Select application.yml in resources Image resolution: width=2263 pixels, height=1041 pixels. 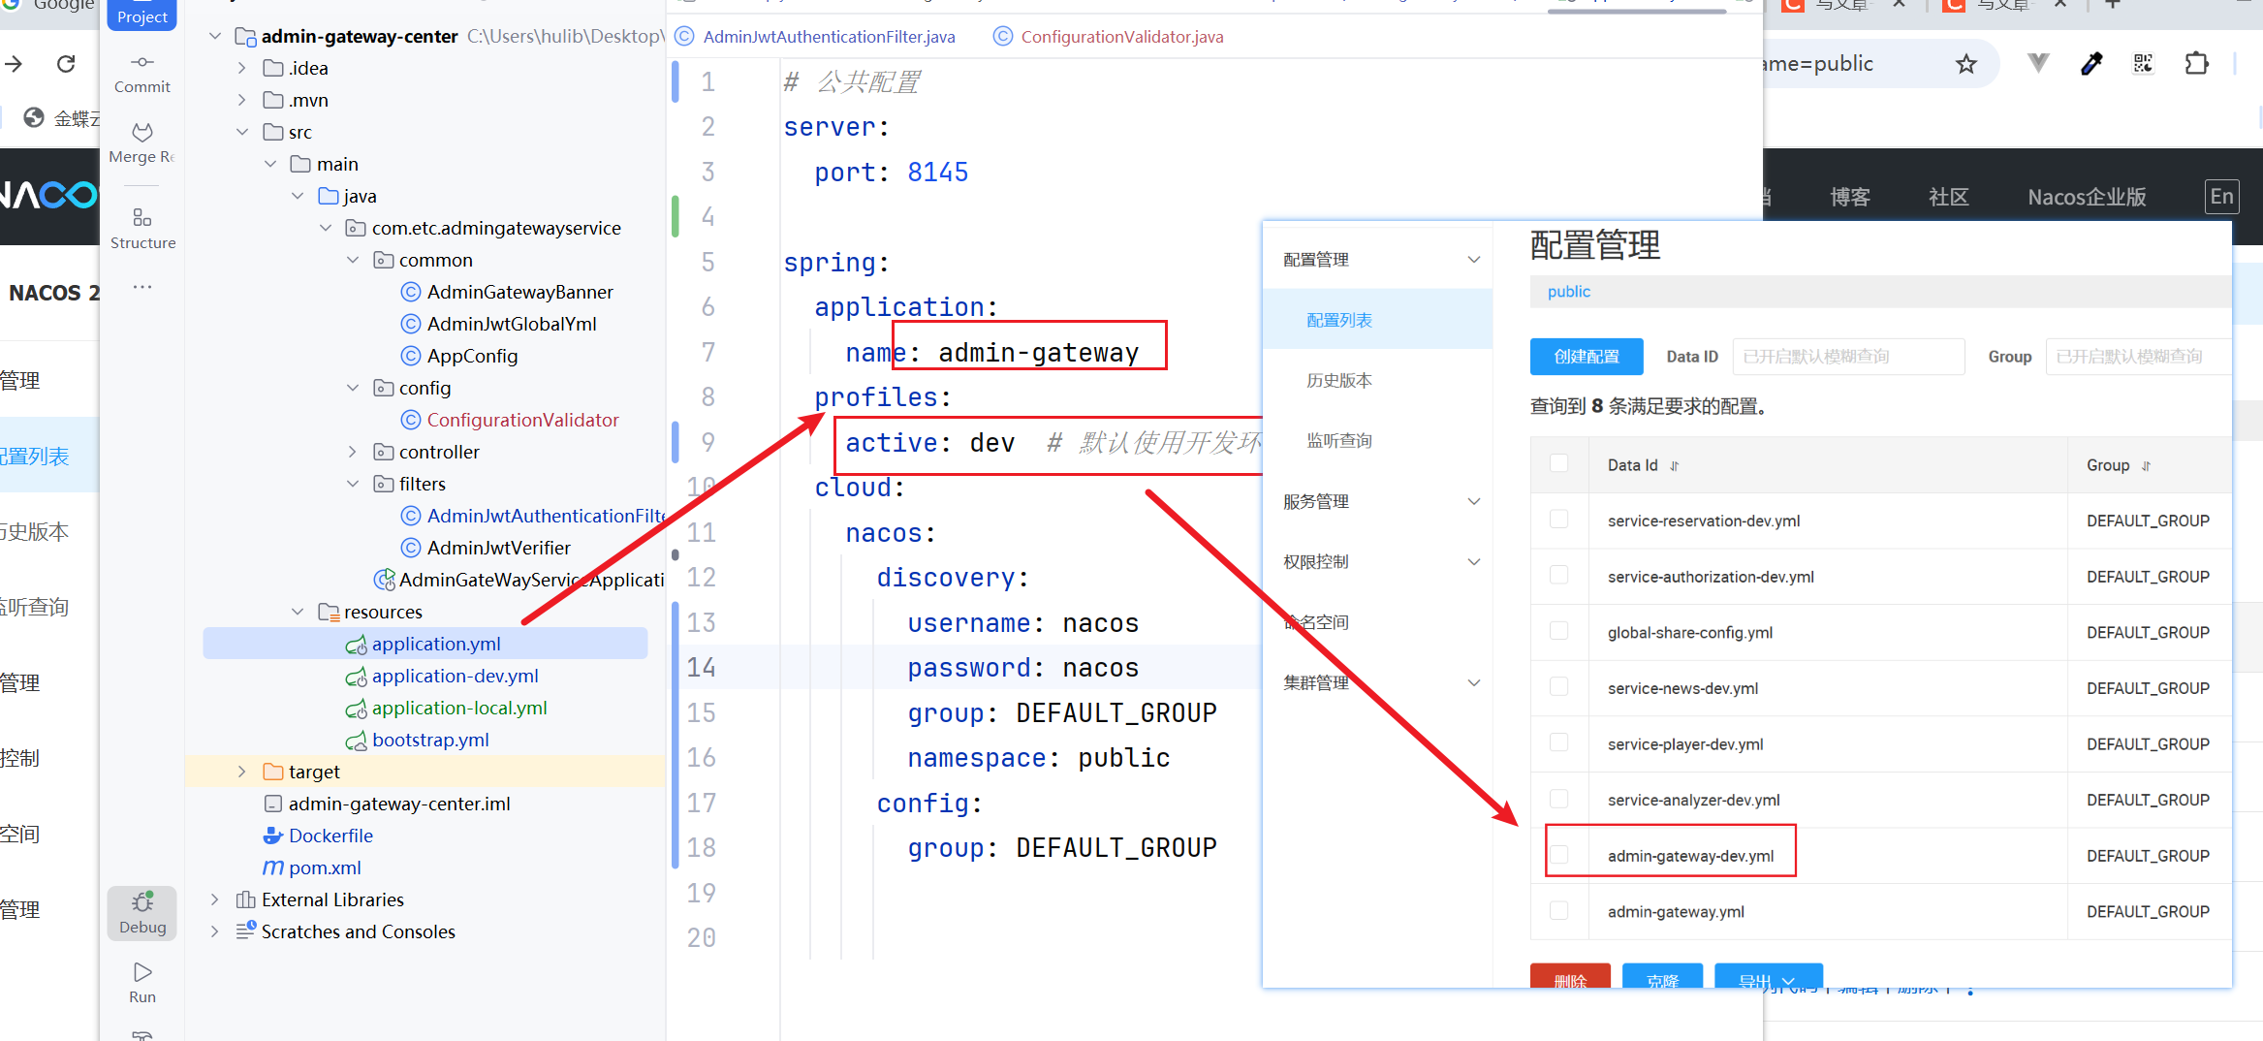click(436, 644)
